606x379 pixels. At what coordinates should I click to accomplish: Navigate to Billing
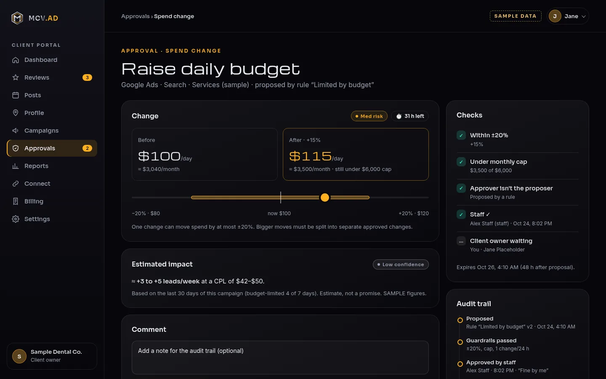(x=52, y=201)
